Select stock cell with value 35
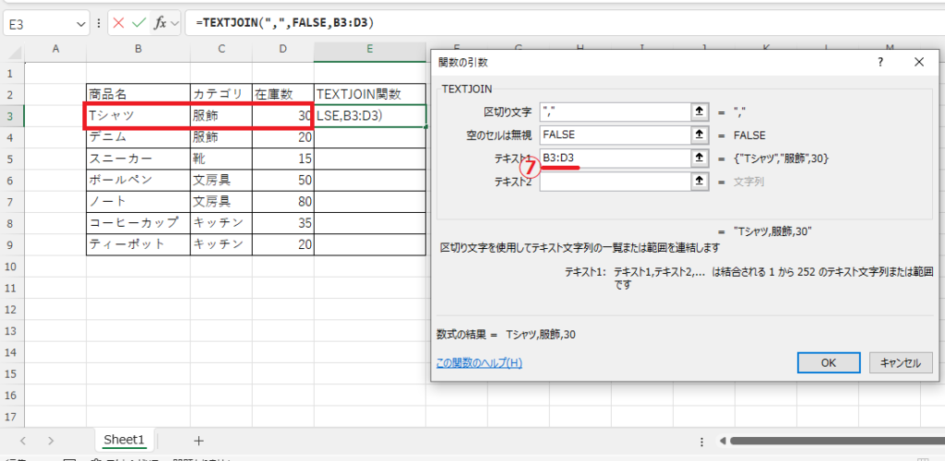 283,223
